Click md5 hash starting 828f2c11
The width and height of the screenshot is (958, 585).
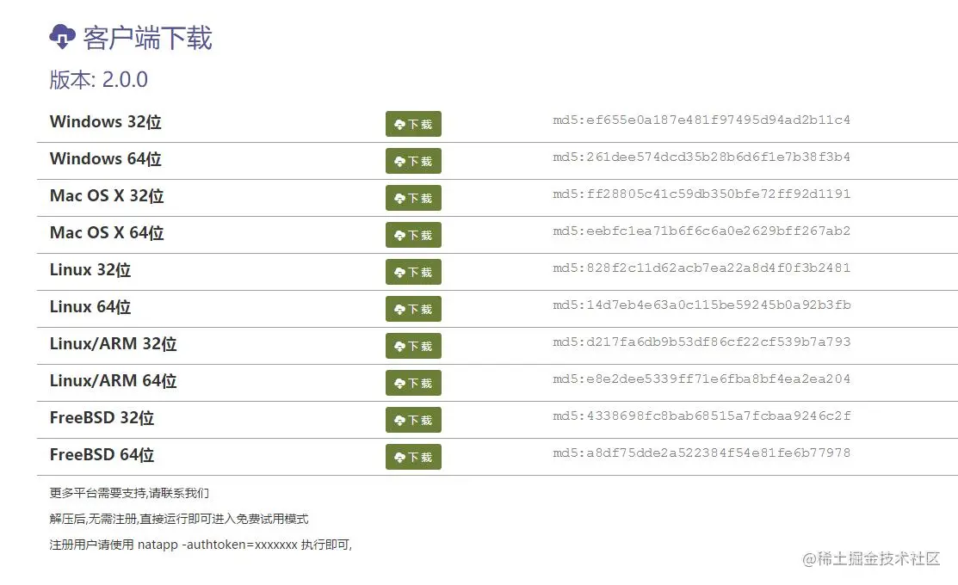tap(702, 268)
